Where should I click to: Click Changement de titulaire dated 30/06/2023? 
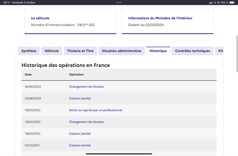[x=86, y=86]
